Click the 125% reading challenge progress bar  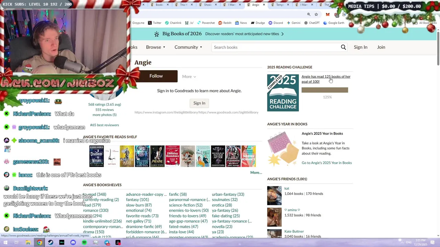(x=325, y=90)
